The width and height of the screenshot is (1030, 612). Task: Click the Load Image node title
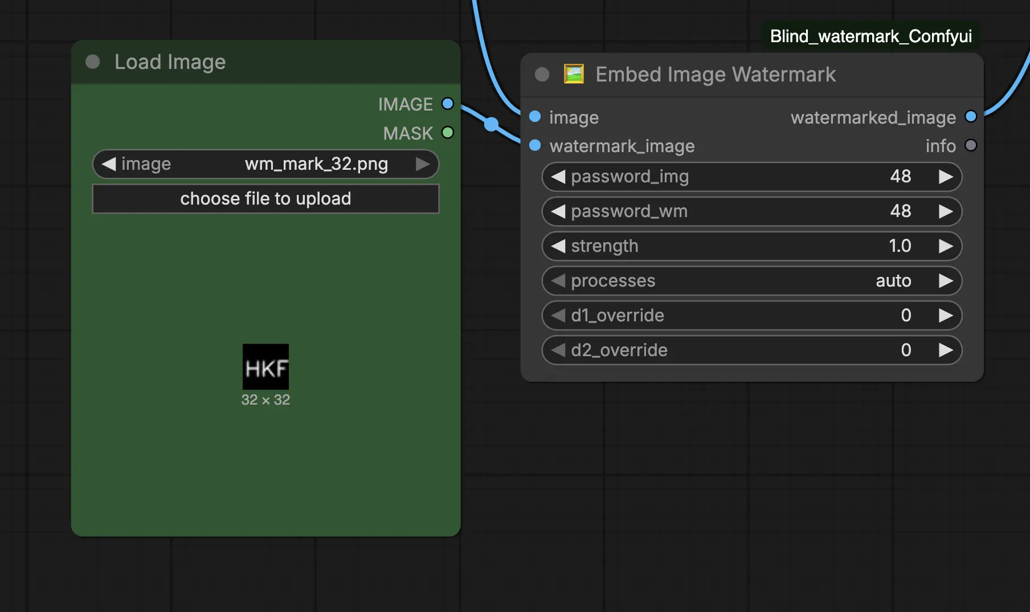tap(170, 62)
